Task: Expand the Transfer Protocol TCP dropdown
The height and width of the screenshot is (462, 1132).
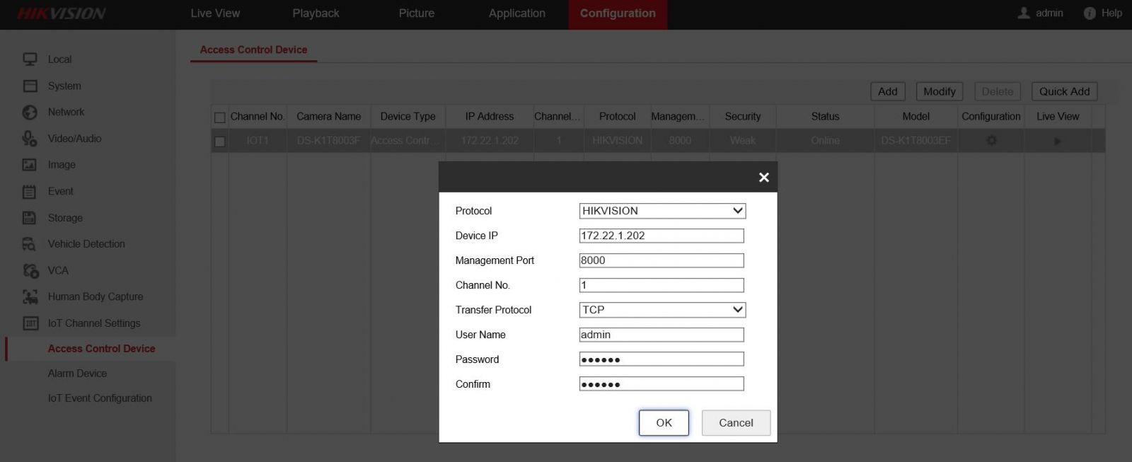Action: click(662, 310)
